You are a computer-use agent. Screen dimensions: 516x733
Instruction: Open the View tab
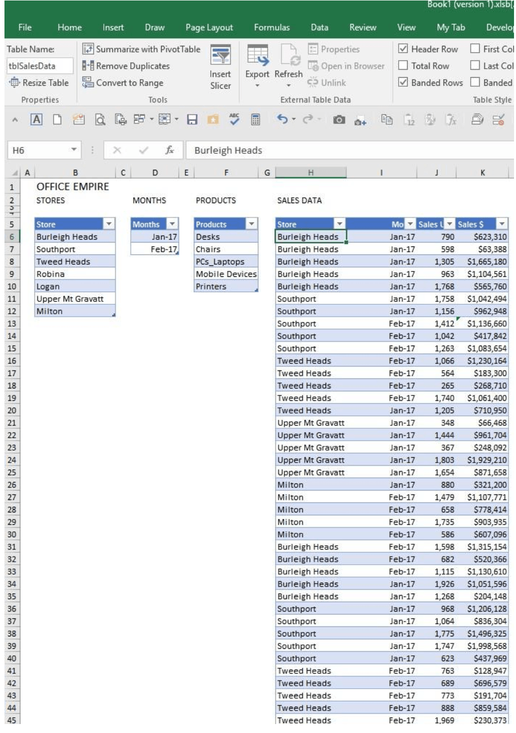click(406, 27)
